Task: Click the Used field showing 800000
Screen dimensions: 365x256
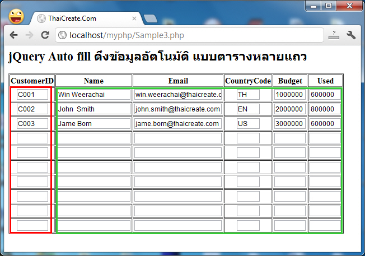Action: (325, 109)
